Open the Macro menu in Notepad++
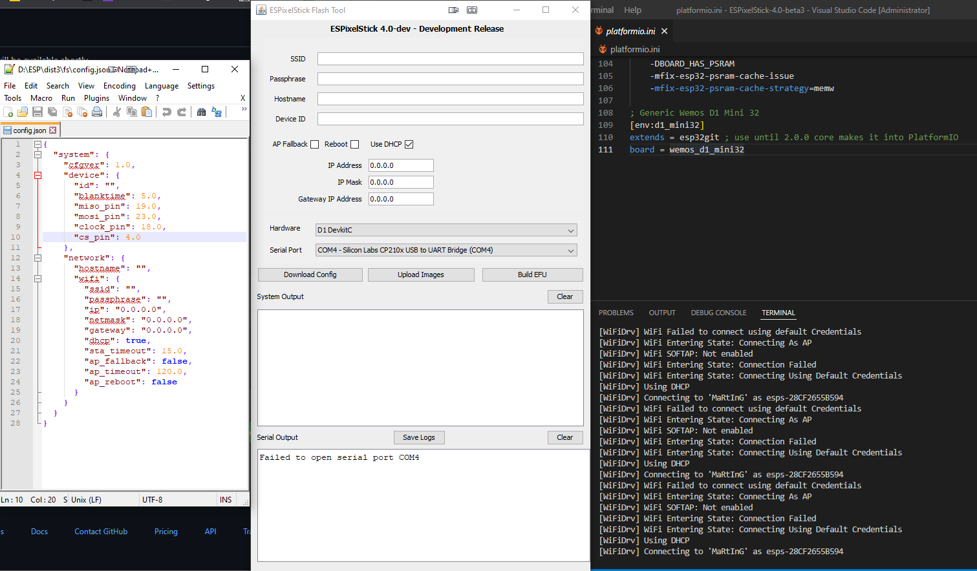Viewport: 977px width, 571px height. 41,98
